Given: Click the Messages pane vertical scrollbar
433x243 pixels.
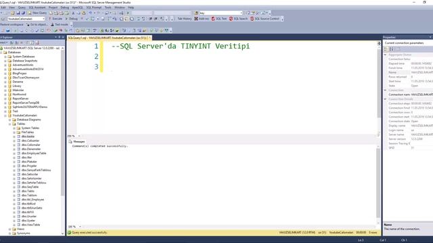Looking at the screenshot, I should 378,183.
